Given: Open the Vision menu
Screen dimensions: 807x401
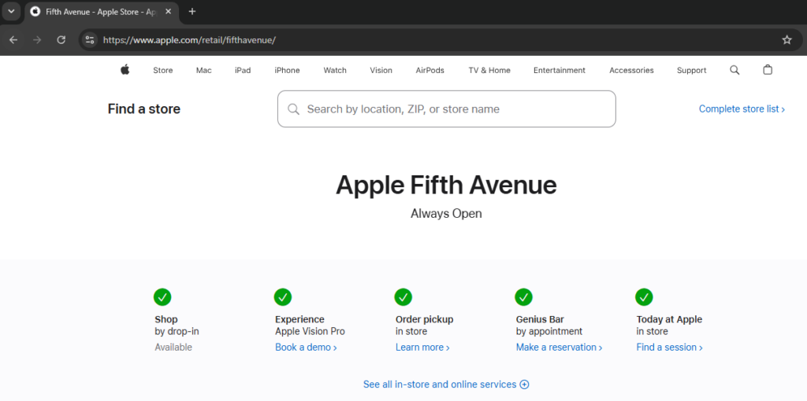Looking at the screenshot, I should [381, 70].
